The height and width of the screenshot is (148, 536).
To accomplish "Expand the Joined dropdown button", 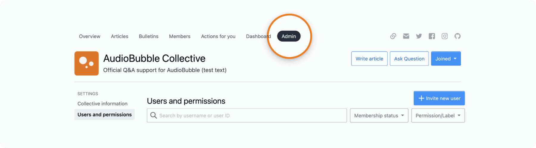I will tap(446, 59).
